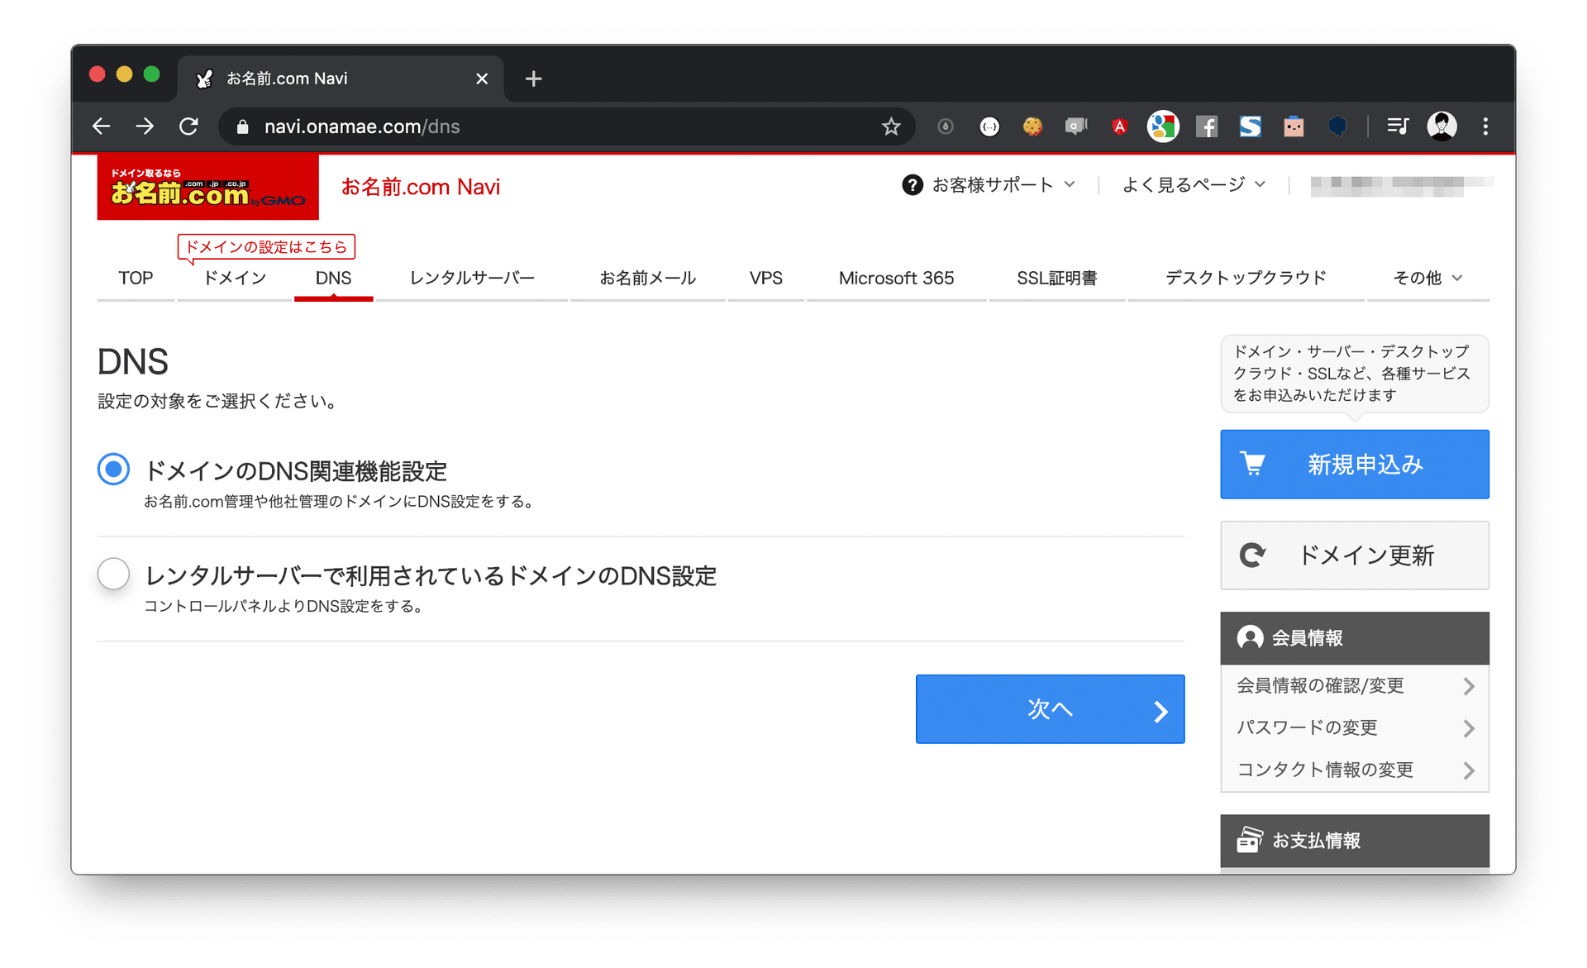Click the お名前.com管理や他社管理 description text
1587x968 pixels.
click(x=340, y=502)
